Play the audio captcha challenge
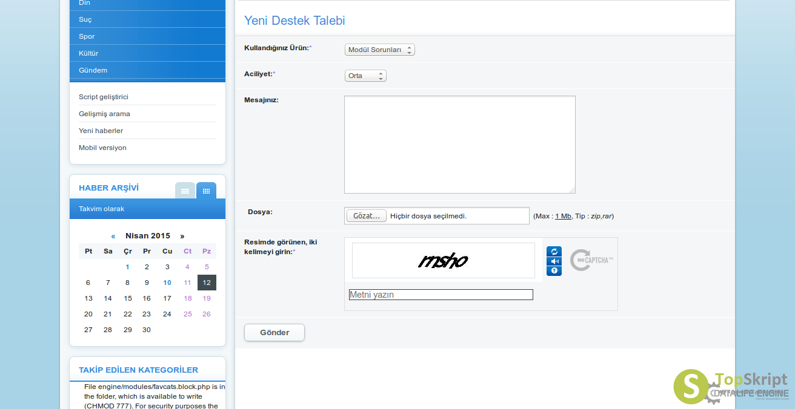Screen dimensions: 795x409 pyautogui.click(x=554, y=261)
